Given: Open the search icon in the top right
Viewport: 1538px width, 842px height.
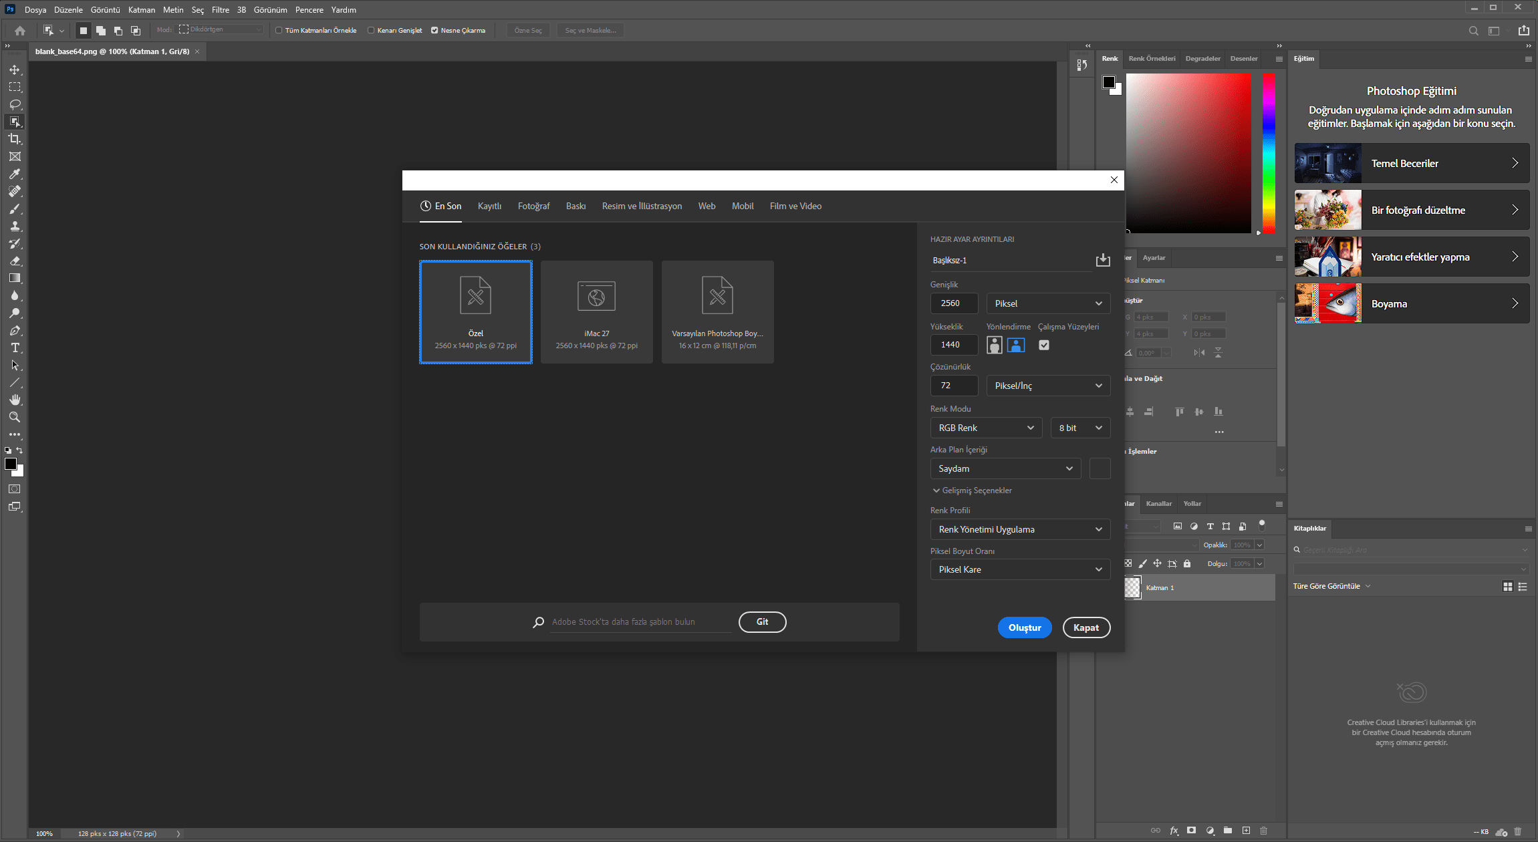Looking at the screenshot, I should coord(1473,30).
